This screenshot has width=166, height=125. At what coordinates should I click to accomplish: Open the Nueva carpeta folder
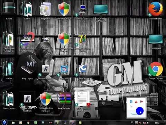click(x=9, y=99)
